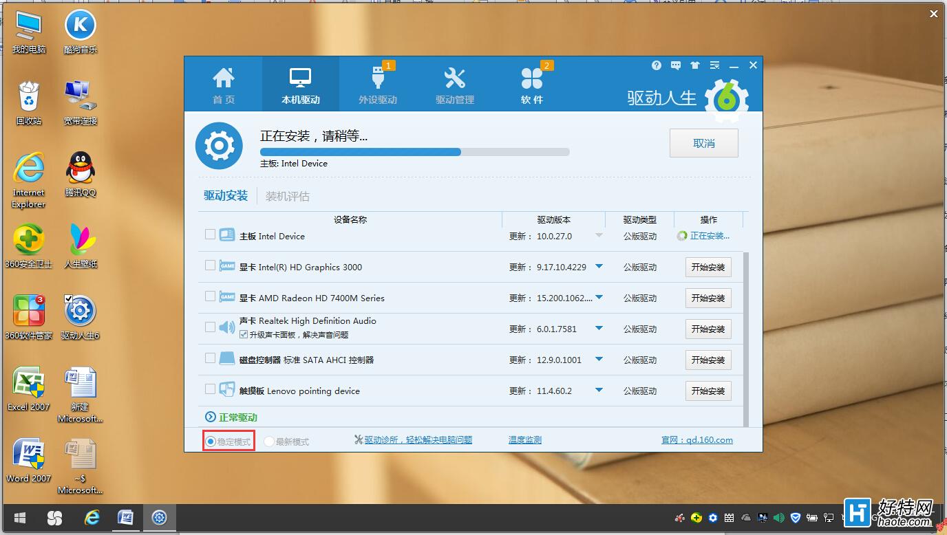Click the IE icon on the taskbar

tap(91, 518)
